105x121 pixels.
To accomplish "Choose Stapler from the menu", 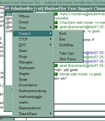I will coord(32,74).
